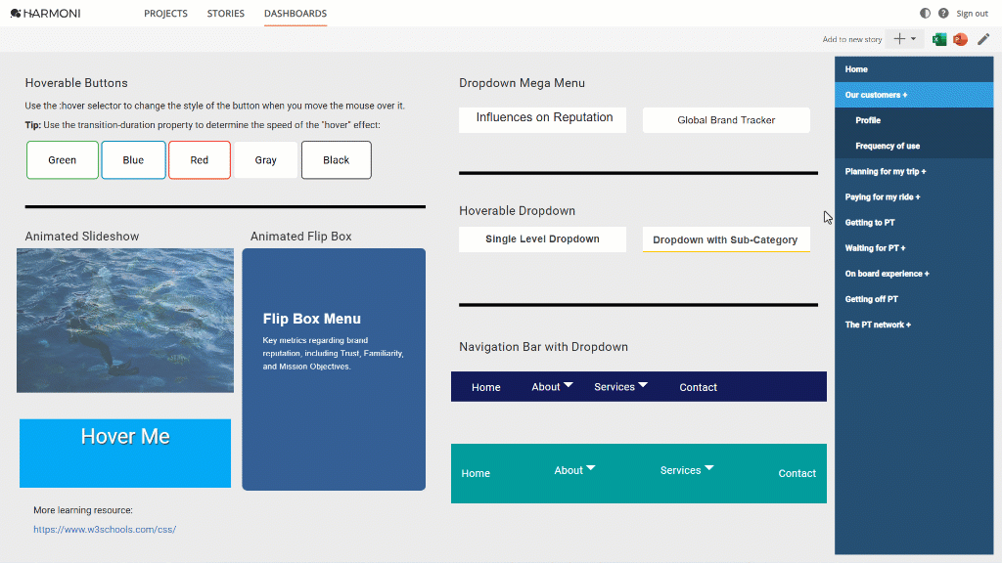This screenshot has width=1002, height=563.
Task: Open the w3schools CSS link
Action: coord(105,530)
